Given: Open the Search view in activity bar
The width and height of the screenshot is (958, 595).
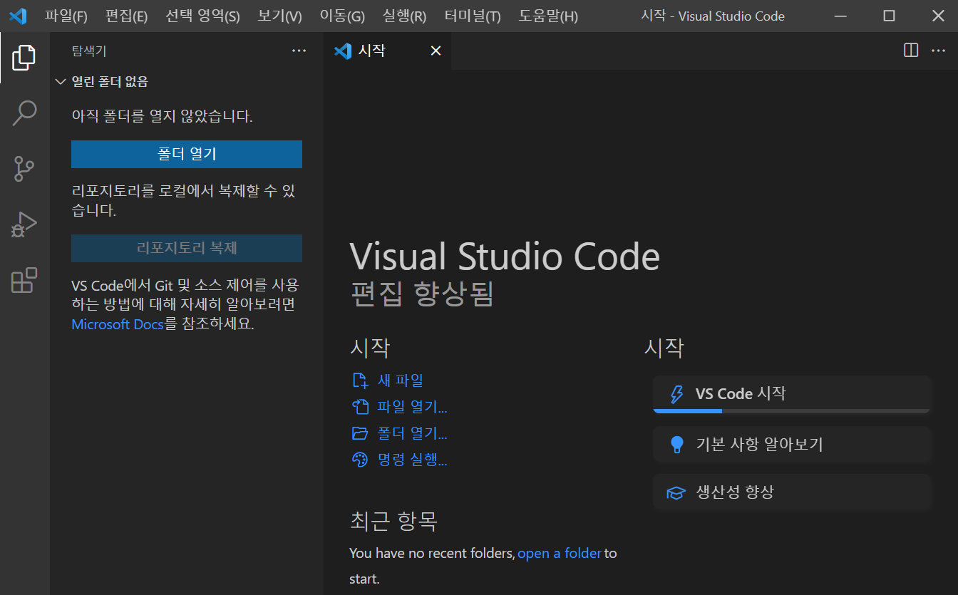Looking at the screenshot, I should click(24, 113).
